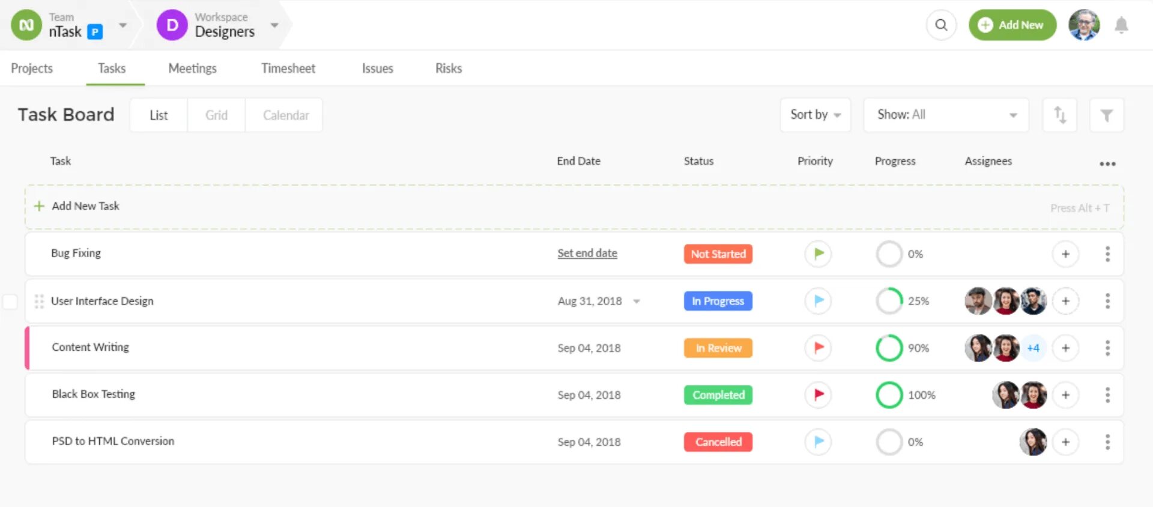
Task: Open the notifications bell
Action: point(1121,25)
